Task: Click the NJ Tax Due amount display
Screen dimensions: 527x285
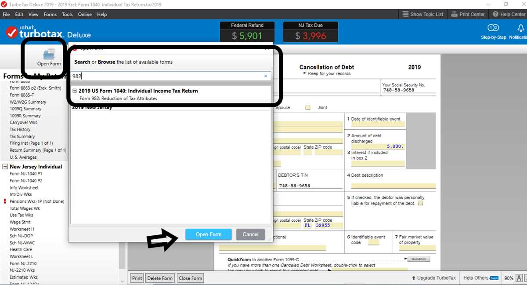Action: pyautogui.click(x=310, y=36)
